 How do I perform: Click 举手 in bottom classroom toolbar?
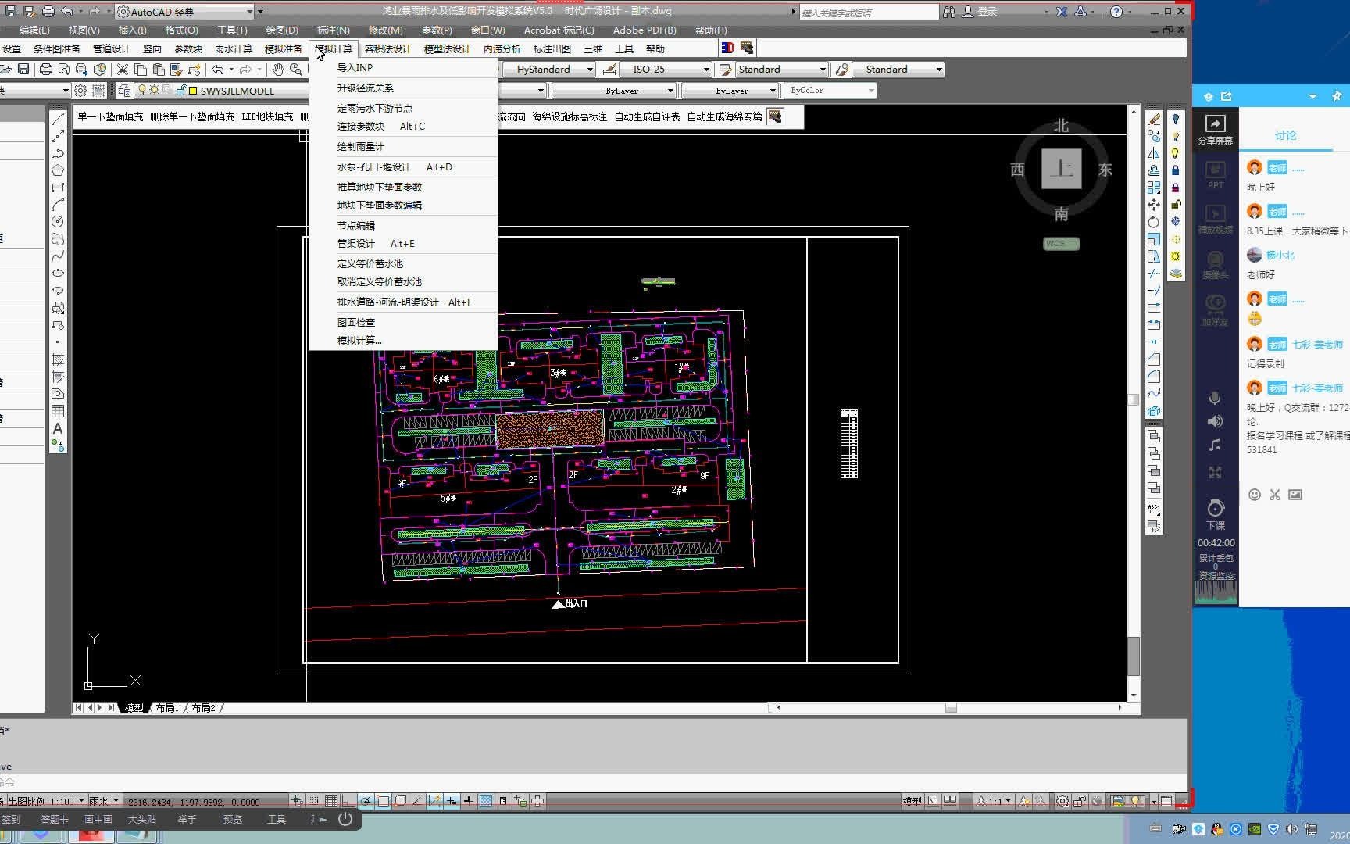[x=187, y=820]
